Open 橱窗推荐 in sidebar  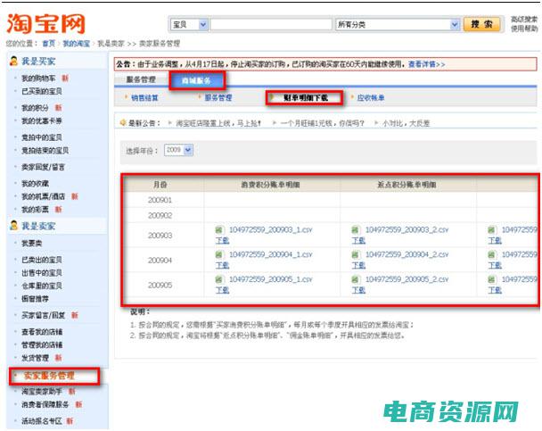pyautogui.click(x=35, y=299)
